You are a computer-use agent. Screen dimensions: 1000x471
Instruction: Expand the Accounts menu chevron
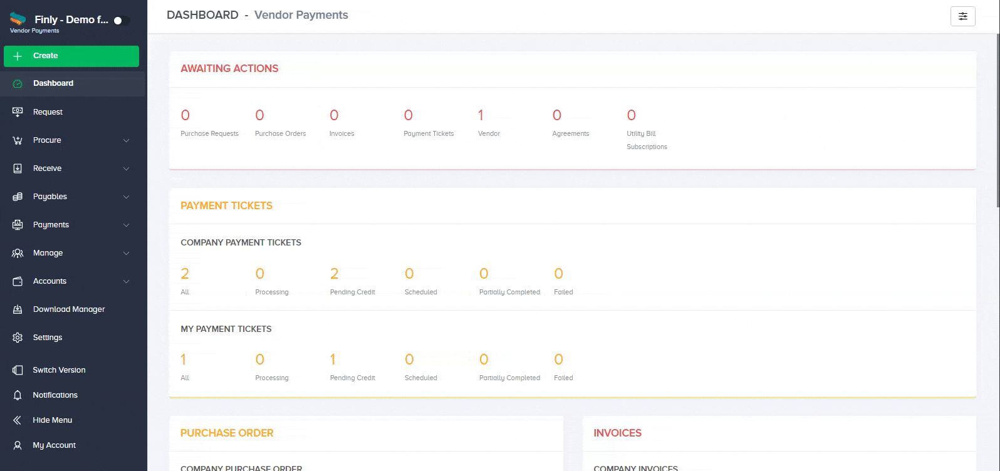click(x=126, y=281)
